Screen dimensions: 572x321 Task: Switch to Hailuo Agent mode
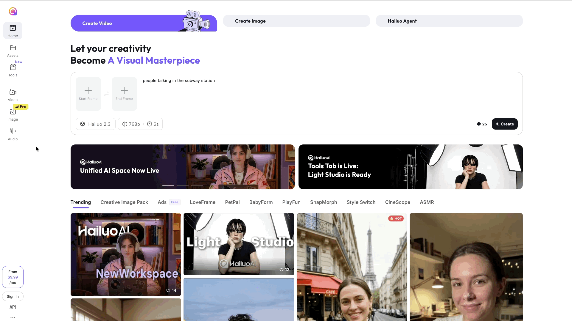[x=450, y=21]
